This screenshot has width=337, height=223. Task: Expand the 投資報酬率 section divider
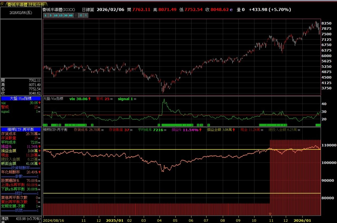pyautogui.click(x=21, y=168)
